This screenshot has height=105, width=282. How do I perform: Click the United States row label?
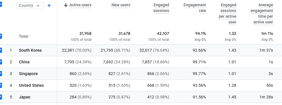(31, 85)
